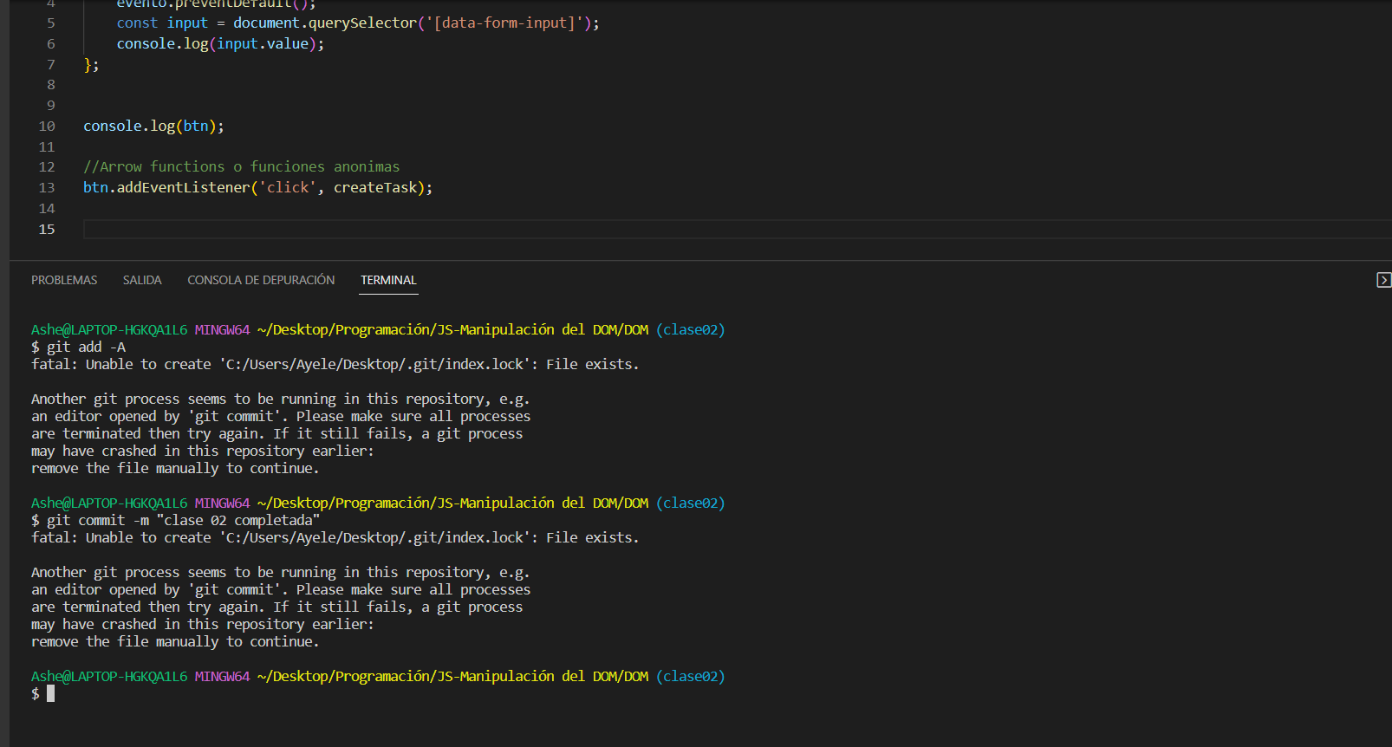Click the last terminal prompt cursor
Image resolution: width=1392 pixels, height=747 pixels.
(x=50, y=693)
